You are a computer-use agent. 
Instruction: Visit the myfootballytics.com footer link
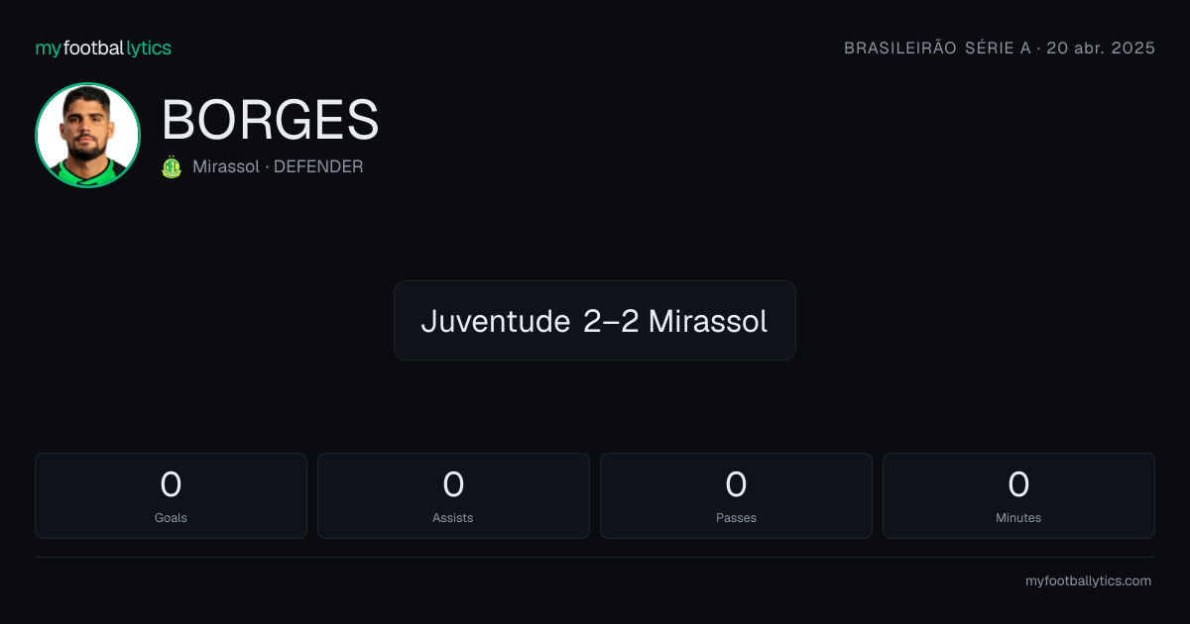(1089, 581)
